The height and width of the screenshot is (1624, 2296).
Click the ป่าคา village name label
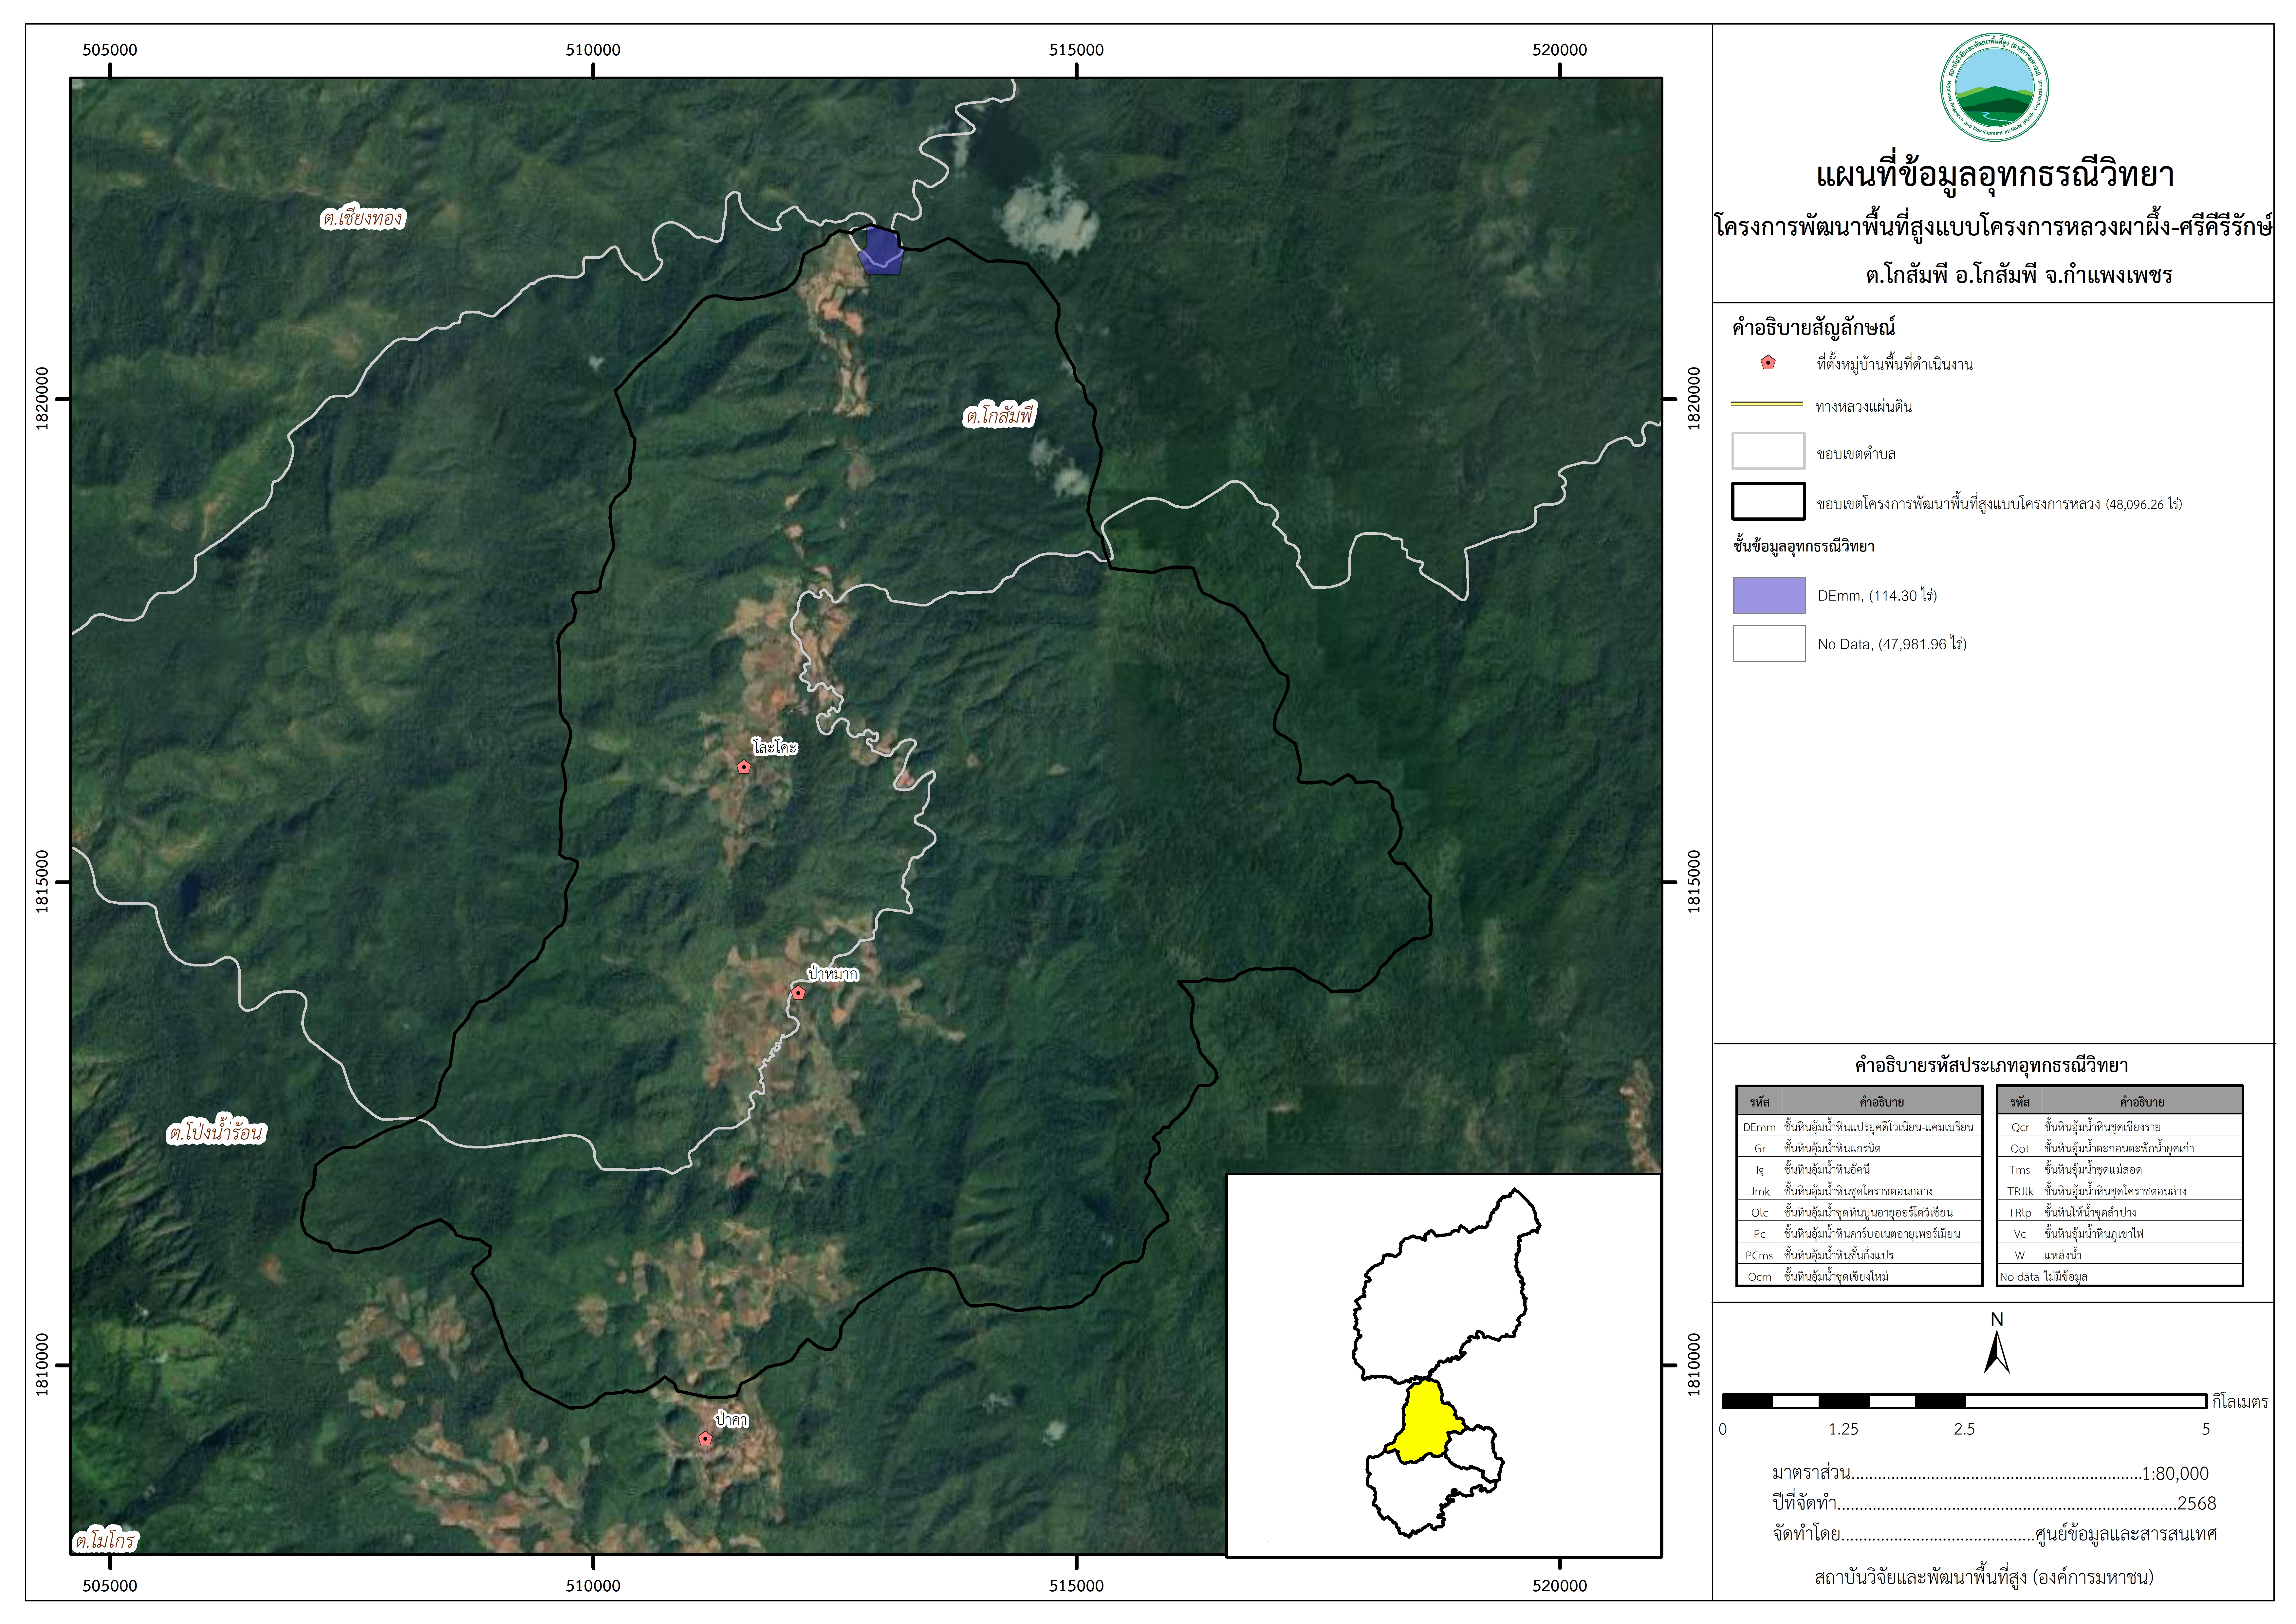coord(731,1419)
